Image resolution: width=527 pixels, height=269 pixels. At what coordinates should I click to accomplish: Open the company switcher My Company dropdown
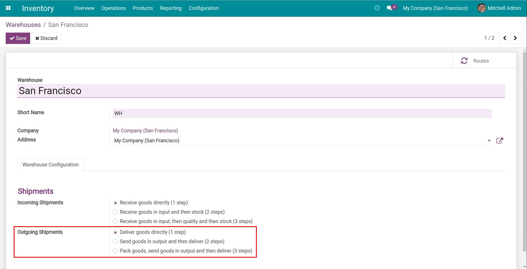(435, 8)
